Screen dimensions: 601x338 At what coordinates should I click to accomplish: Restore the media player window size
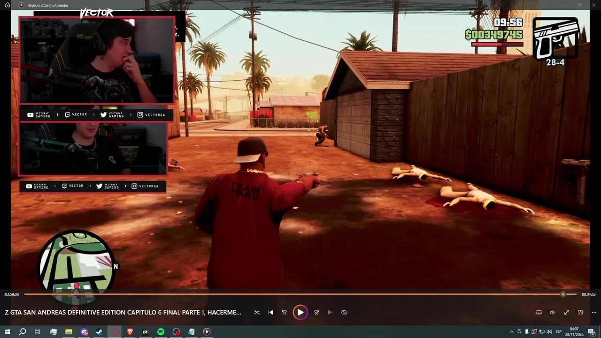[x=579, y=5]
